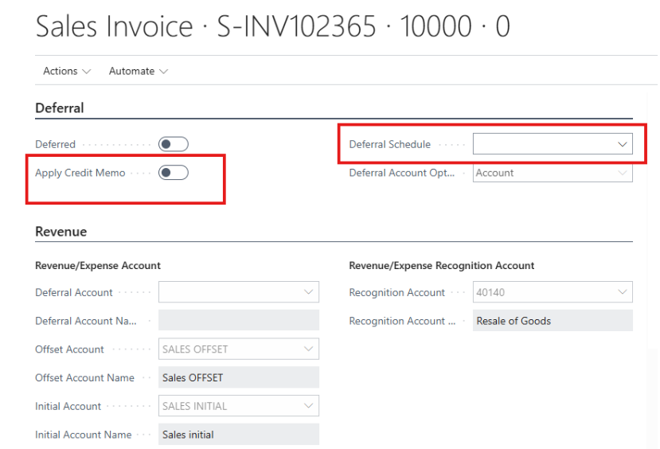Collapse the Revenue section heading
Screen dimensions: 660x449
point(61,232)
